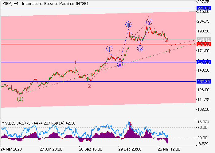Click the 227.25 price axis label
This screenshot has height=153, width=215.
pyautogui.click(x=203, y=2)
